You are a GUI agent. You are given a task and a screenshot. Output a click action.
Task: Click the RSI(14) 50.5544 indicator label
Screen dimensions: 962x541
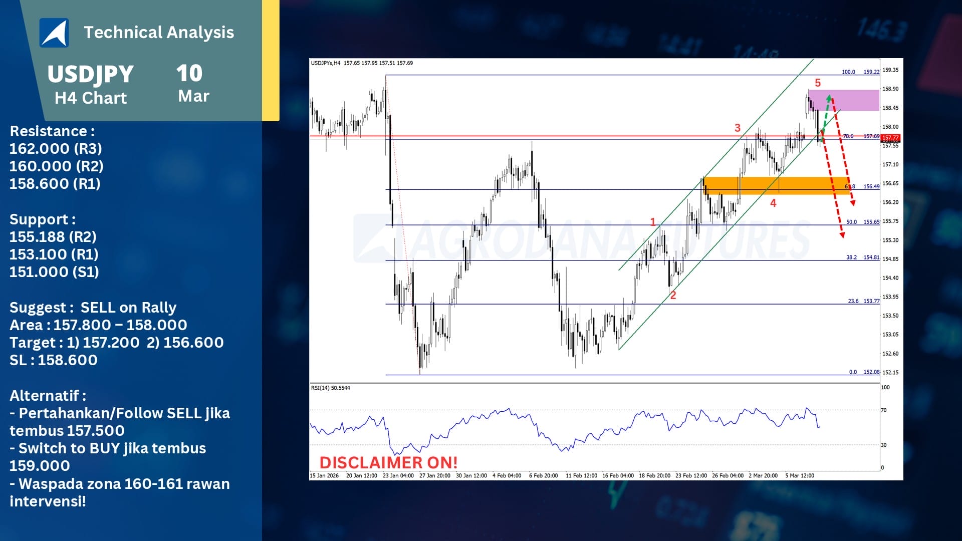click(x=330, y=388)
